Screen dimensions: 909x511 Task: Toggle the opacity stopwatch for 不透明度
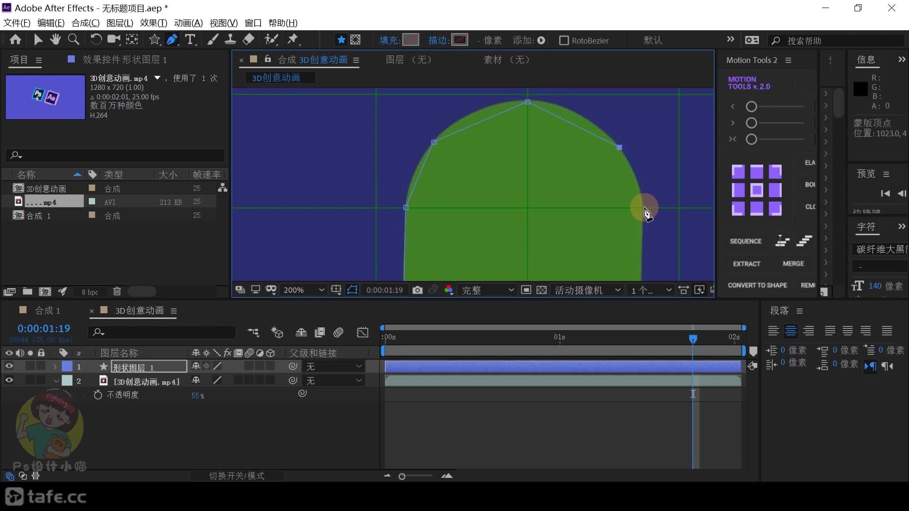(98, 395)
